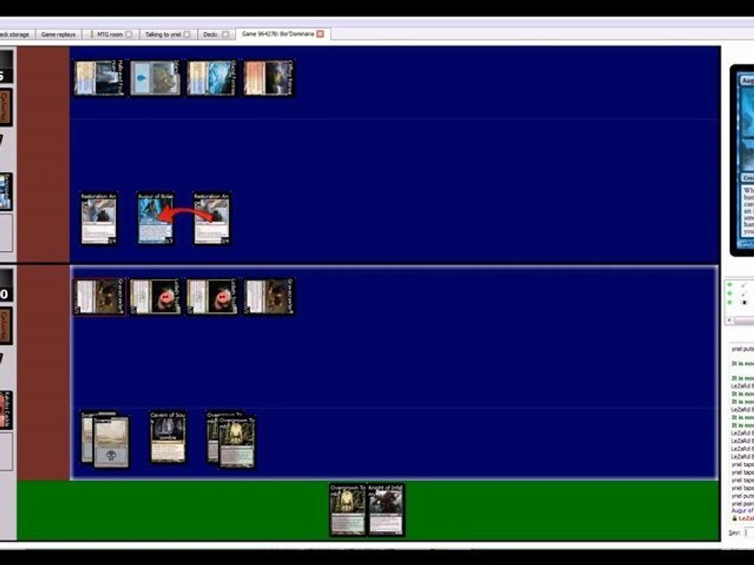Select opponent's Island land card
This screenshot has width=754, height=565.
(156, 78)
